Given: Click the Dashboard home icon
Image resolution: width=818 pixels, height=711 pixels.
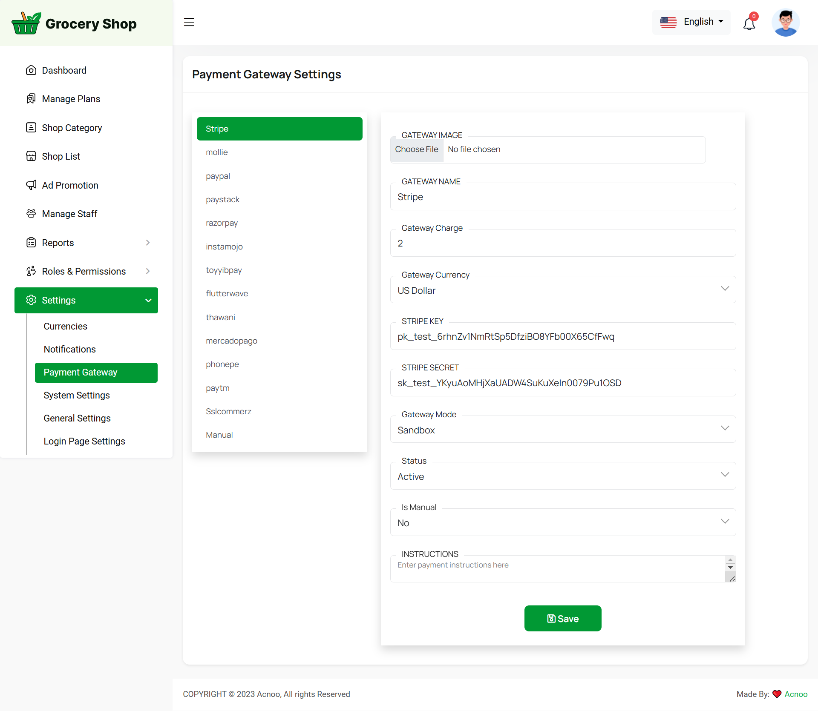Looking at the screenshot, I should [31, 70].
